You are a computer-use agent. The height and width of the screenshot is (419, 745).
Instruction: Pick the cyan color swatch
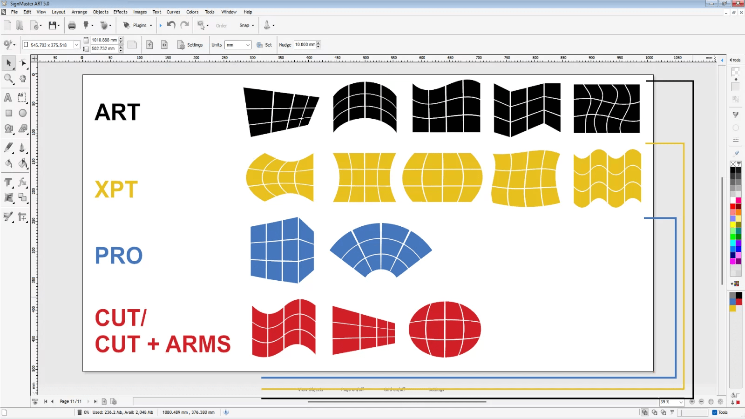pyautogui.click(x=733, y=243)
